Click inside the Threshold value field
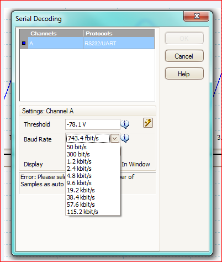 tap(93, 124)
